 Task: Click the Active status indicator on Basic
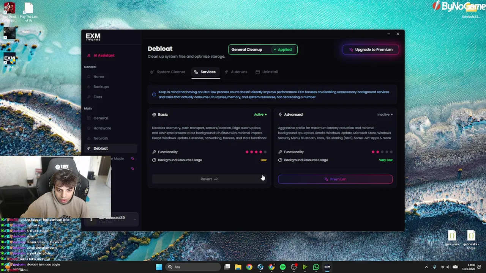[x=260, y=115]
